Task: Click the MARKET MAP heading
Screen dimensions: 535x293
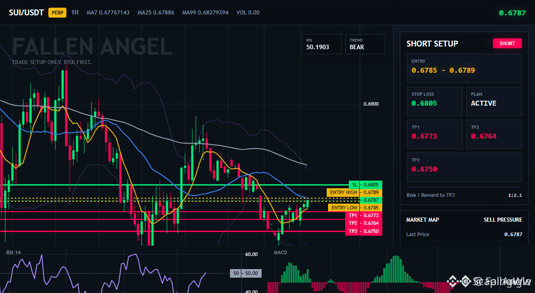Action: tap(422, 220)
